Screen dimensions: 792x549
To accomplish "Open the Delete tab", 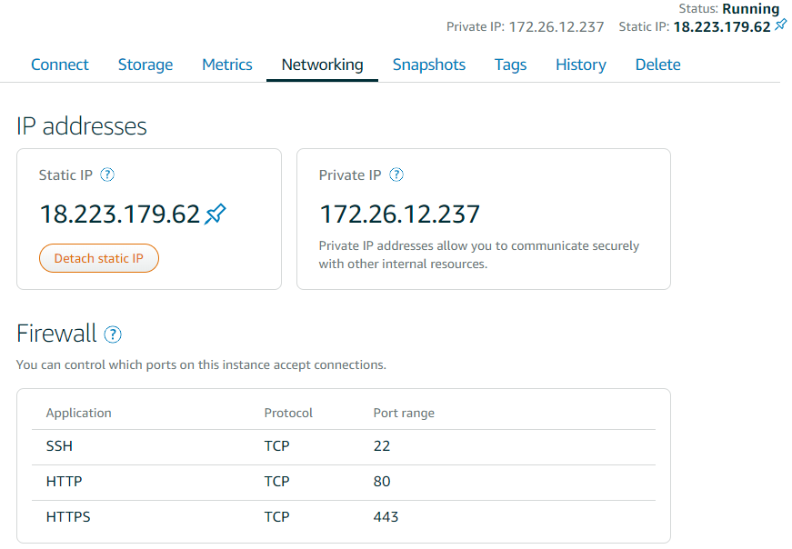I will coord(657,65).
